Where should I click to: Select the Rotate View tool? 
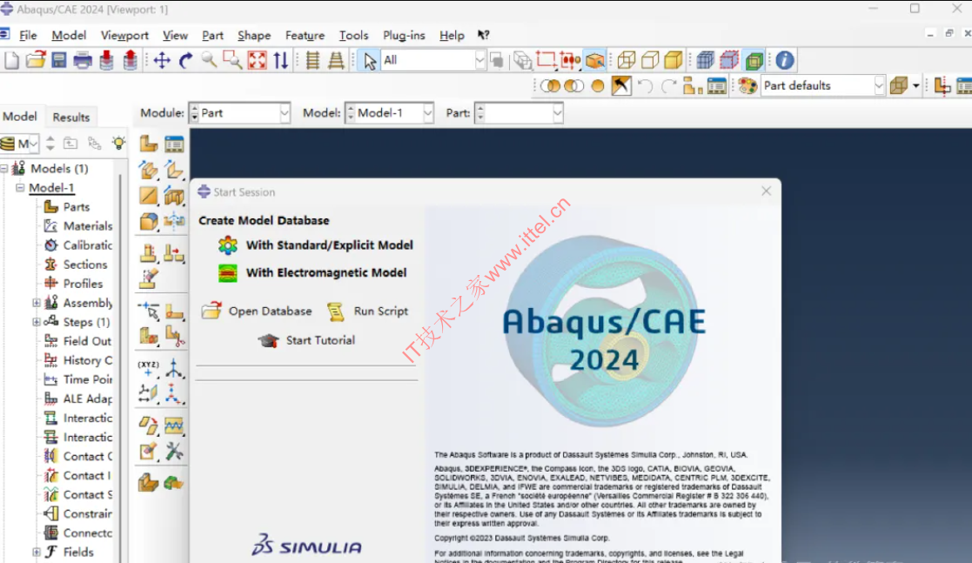[185, 60]
